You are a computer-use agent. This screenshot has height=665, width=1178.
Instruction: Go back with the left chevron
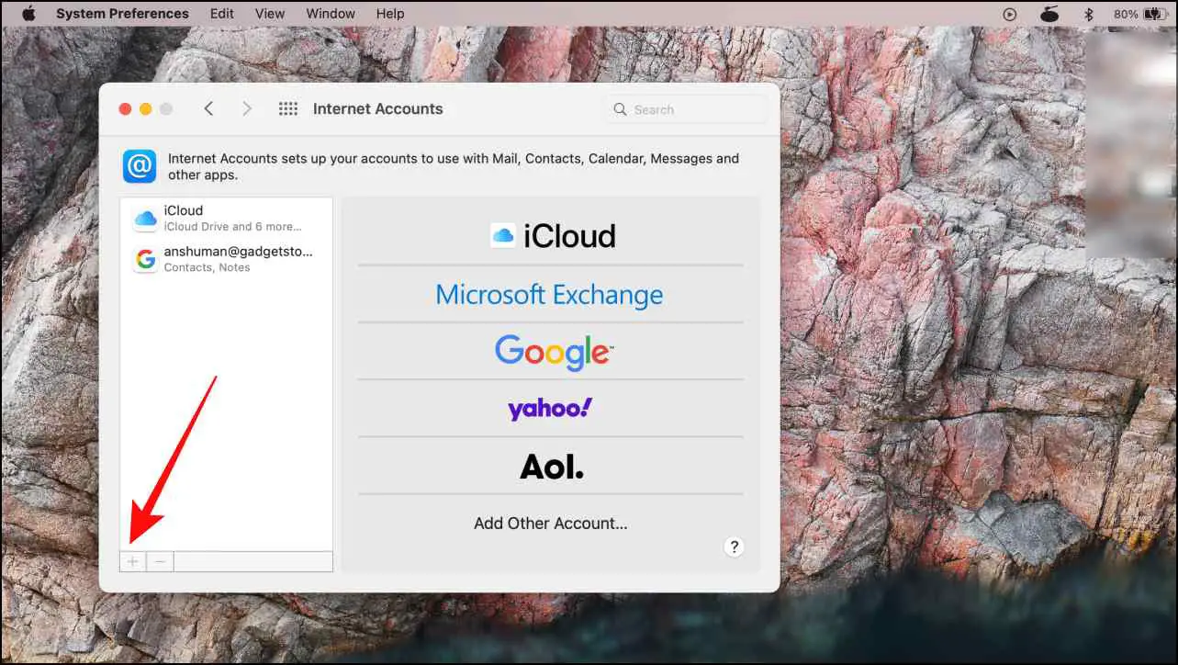coord(208,108)
